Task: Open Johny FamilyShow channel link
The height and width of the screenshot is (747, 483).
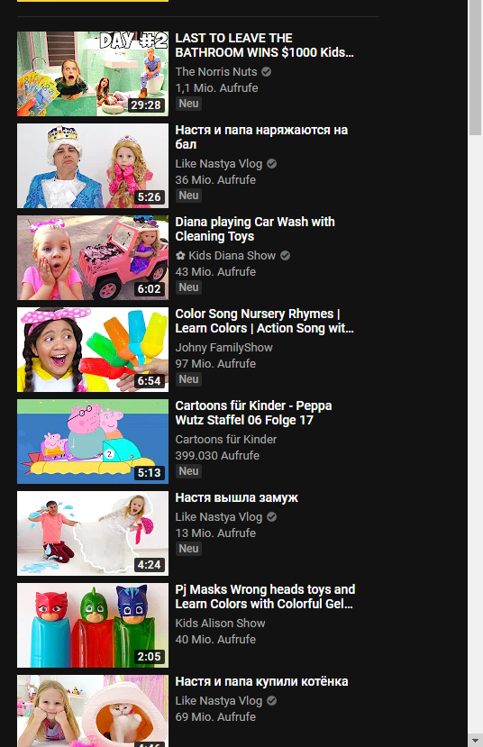Action: (223, 347)
